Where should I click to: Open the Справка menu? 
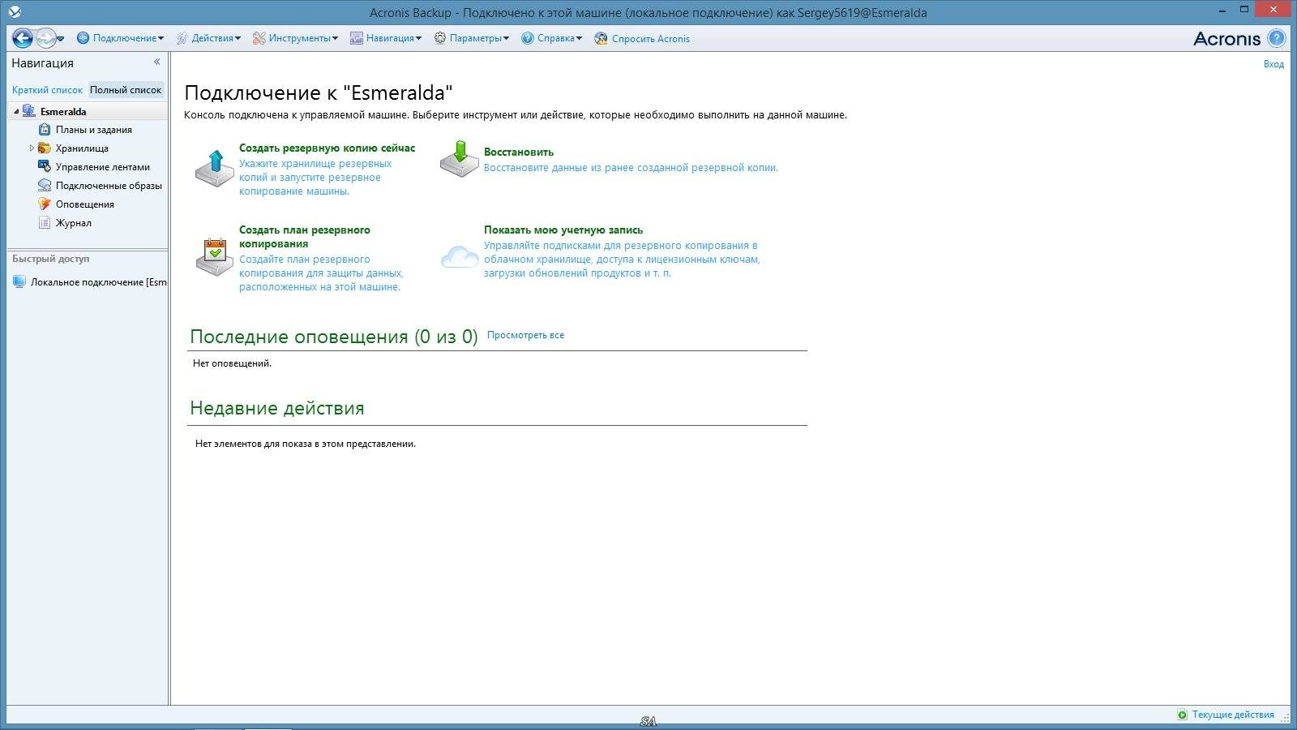click(559, 38)
